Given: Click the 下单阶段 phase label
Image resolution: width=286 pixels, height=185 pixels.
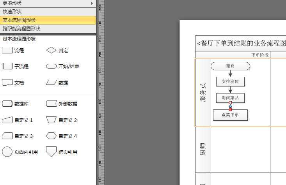Looking at the screenshot, I should tap(260, 55).
